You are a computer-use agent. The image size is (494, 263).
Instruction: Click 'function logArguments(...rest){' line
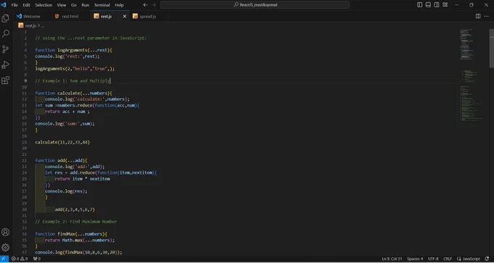click(x=73, y=50)
